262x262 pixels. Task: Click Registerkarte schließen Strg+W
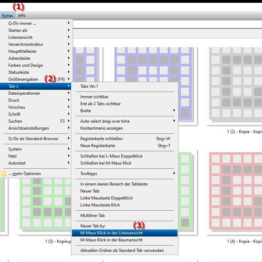pos(125,139)
